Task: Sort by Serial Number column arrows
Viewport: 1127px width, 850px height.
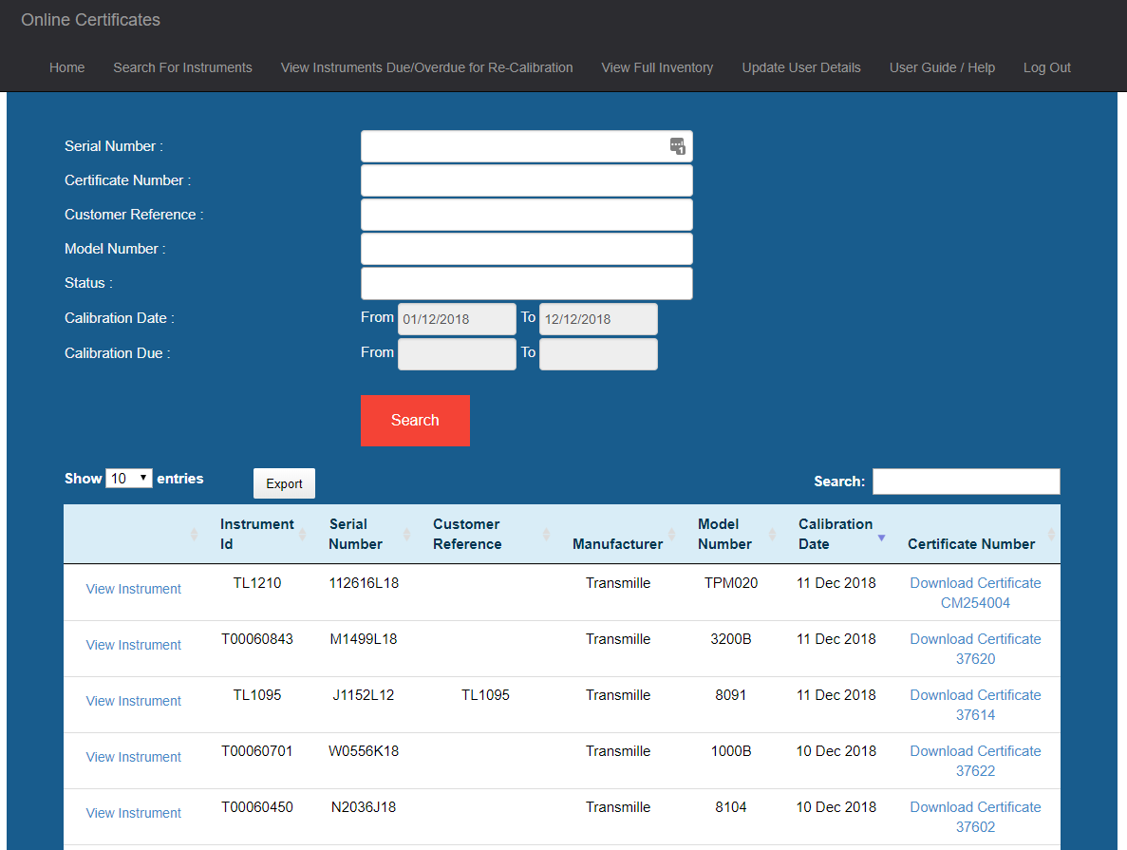Action: click(x=406, y=535)
